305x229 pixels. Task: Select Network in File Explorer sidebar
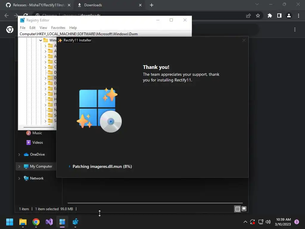(33, 178)
